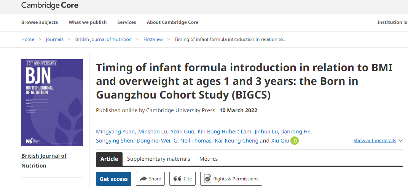Open the What we publish menu

coord(88,22)
